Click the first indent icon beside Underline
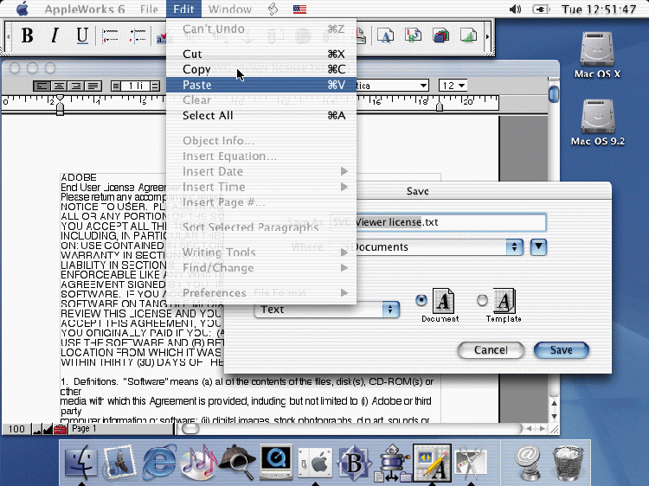This screenshot has width=649, height=486. click(110, 36)
